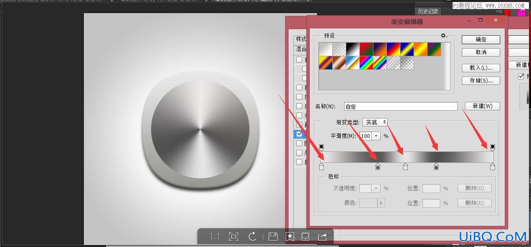Viewport: 531px width, 247px height.
Task: Click the 名称 field containing 自定
Action: [x=401, y=107]
